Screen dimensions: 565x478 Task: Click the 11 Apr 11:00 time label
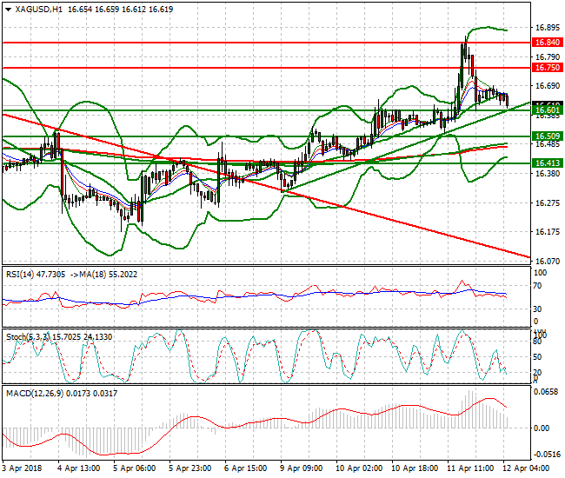click(470, 468)
